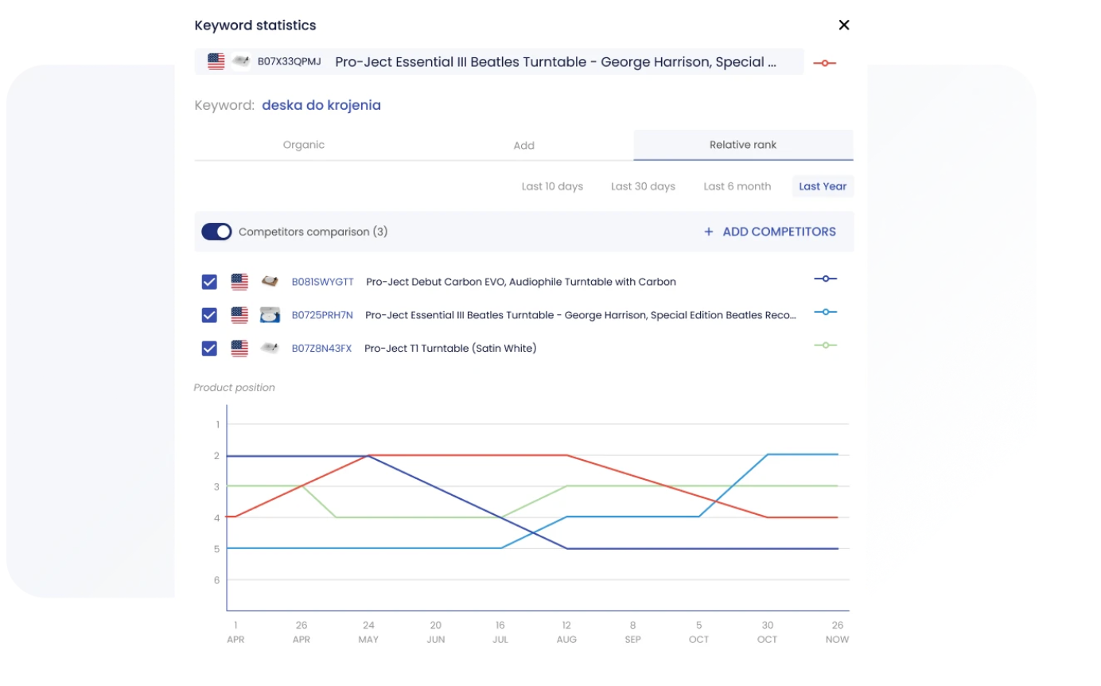This screenshot has width=1101, height=686.
Task: Click the 'Pro-Ject T1 Turntable (Satin White)' title
Action: pyautogui.click(x=450, y=348)
